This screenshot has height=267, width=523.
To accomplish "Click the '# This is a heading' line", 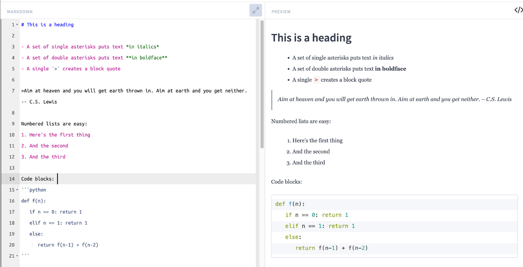I will click(47, 25).
